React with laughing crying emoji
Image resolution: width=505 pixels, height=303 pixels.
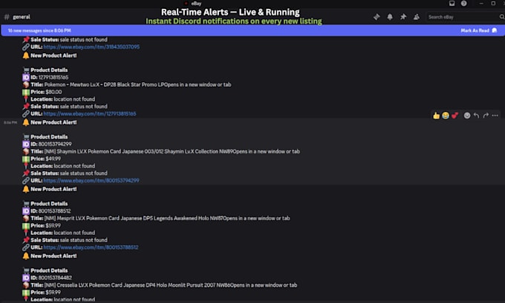446,116
